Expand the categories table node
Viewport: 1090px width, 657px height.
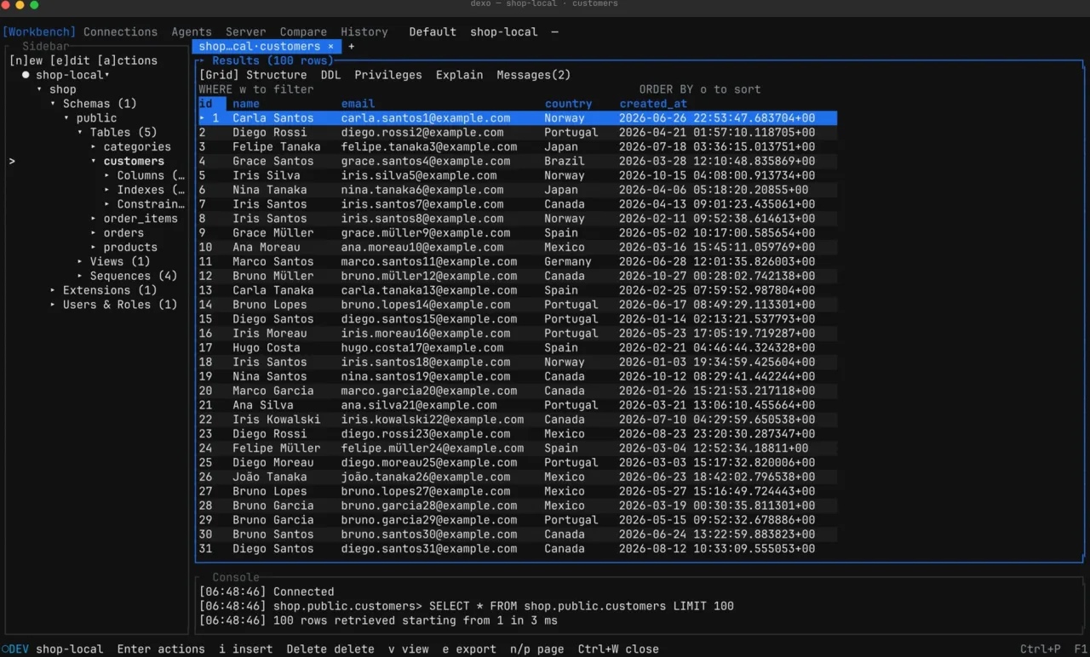[x=94, y=147]
